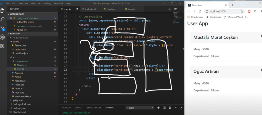This screenshot has height=115, width=262.
Task: Split the terminal panel
Action: (x=164, y=108)
